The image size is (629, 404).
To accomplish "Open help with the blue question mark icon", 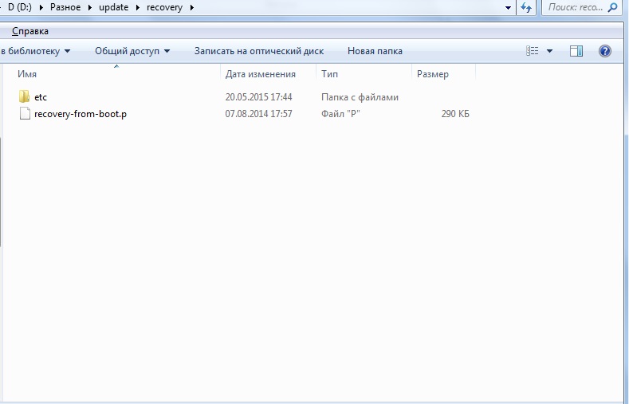I will (x=604, y=51).
